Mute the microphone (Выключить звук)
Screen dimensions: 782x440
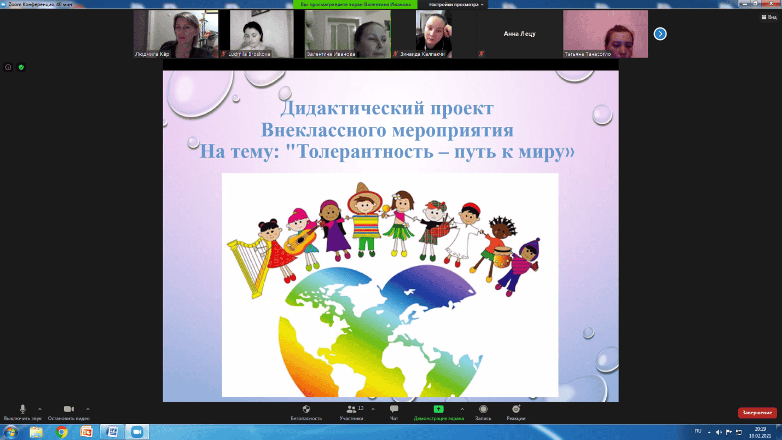22,409
